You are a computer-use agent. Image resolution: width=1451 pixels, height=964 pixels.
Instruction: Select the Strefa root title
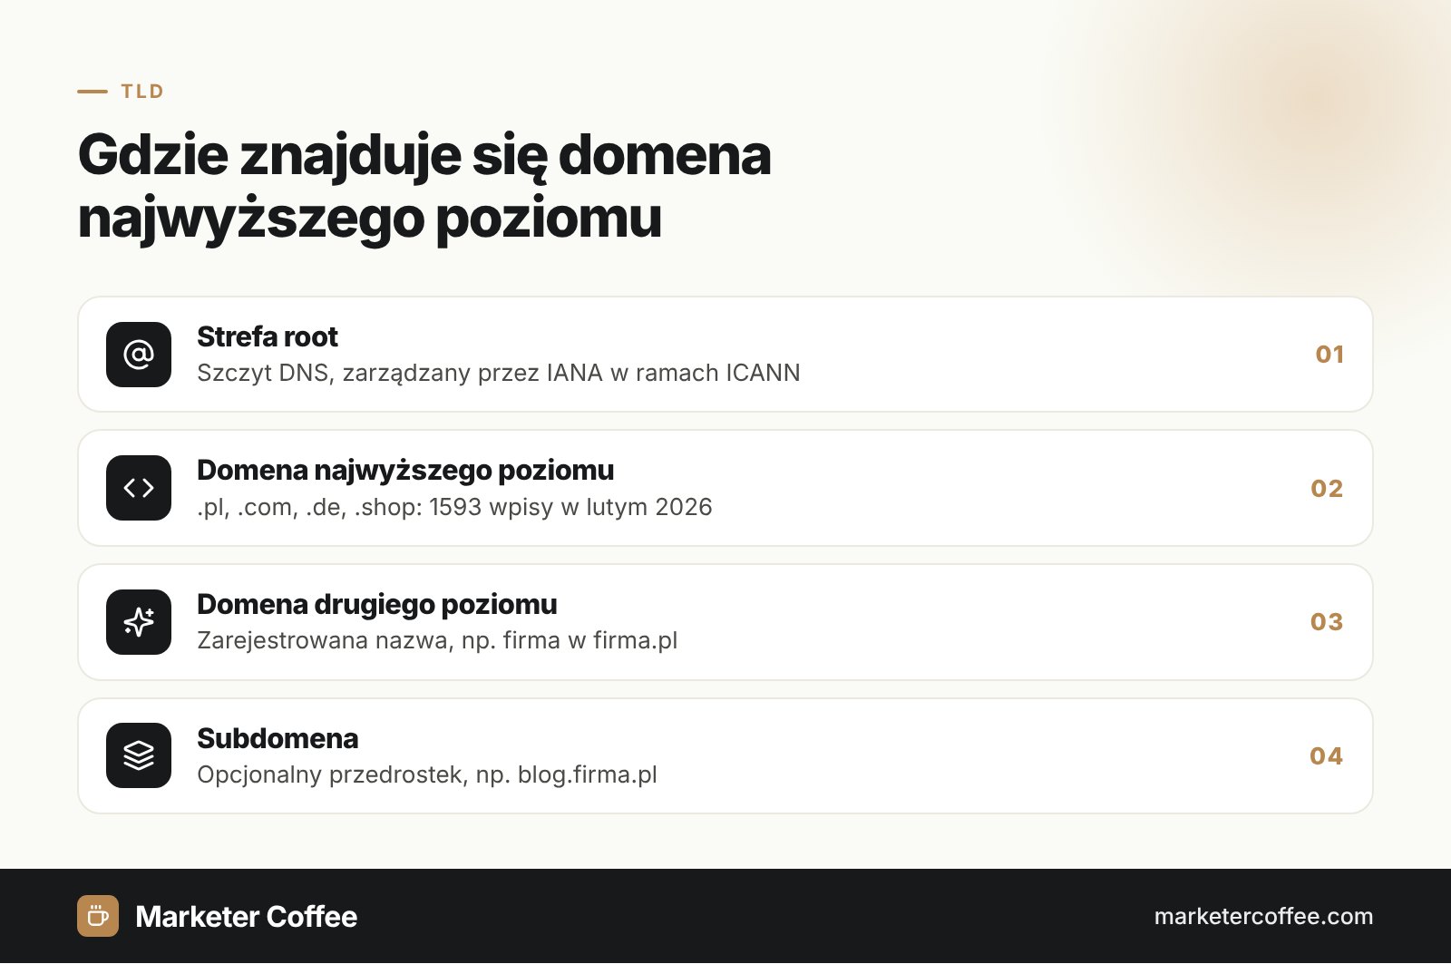(x=268, y=336)
